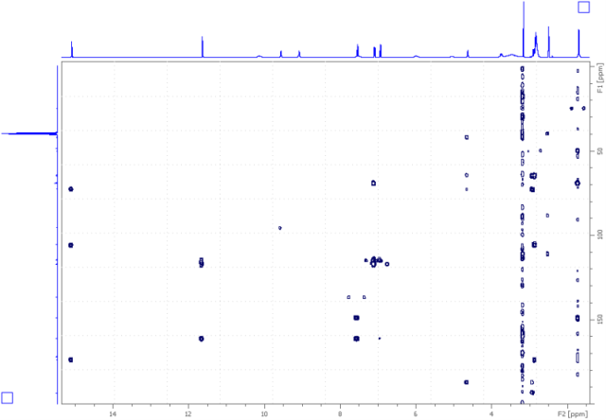
Task: Click the small square box in top-right corner
Action: tap(583, 7)
